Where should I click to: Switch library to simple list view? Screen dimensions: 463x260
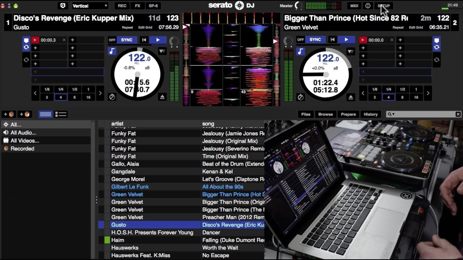(x=45, y=114)
